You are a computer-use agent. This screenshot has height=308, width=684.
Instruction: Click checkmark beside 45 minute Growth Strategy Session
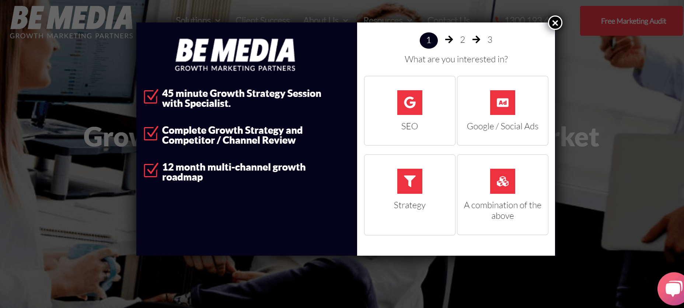151,97
